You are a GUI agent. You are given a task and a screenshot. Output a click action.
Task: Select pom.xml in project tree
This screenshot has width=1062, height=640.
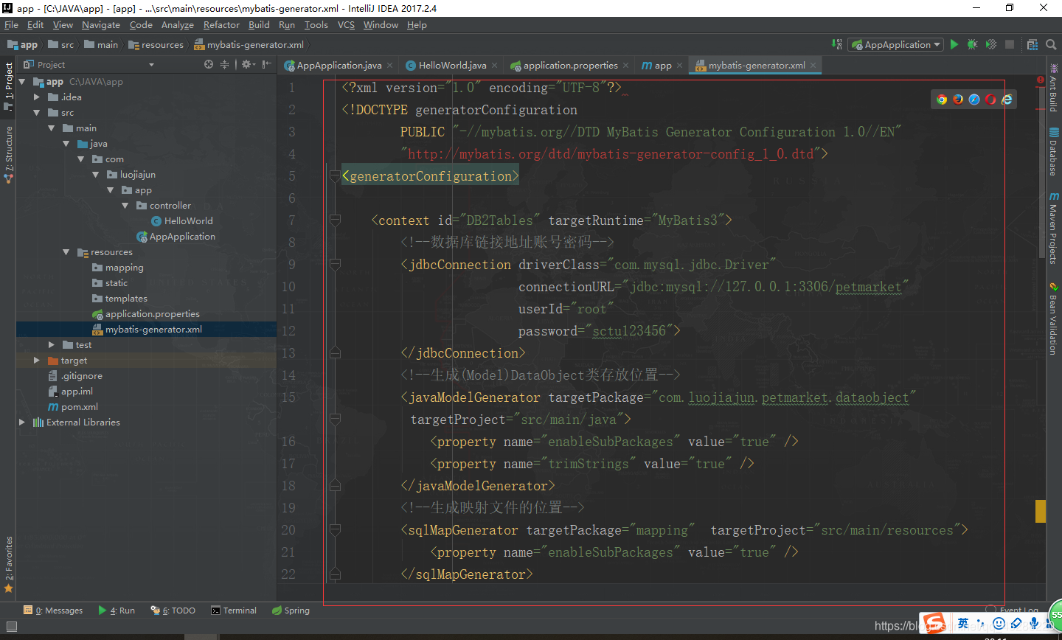coord(73,407)
